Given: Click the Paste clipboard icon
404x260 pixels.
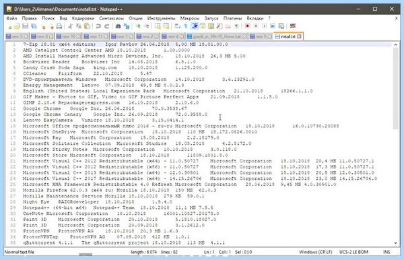Looking at the screenshot, I should click(x=87, y=26).
